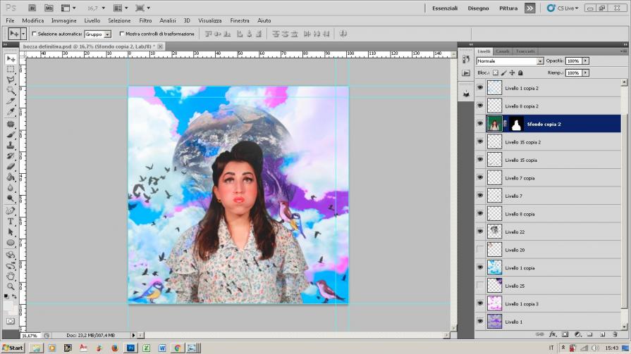This screenshot has height=354, width=631.
Task: Switch to the Canali tab
Action: 503,51
